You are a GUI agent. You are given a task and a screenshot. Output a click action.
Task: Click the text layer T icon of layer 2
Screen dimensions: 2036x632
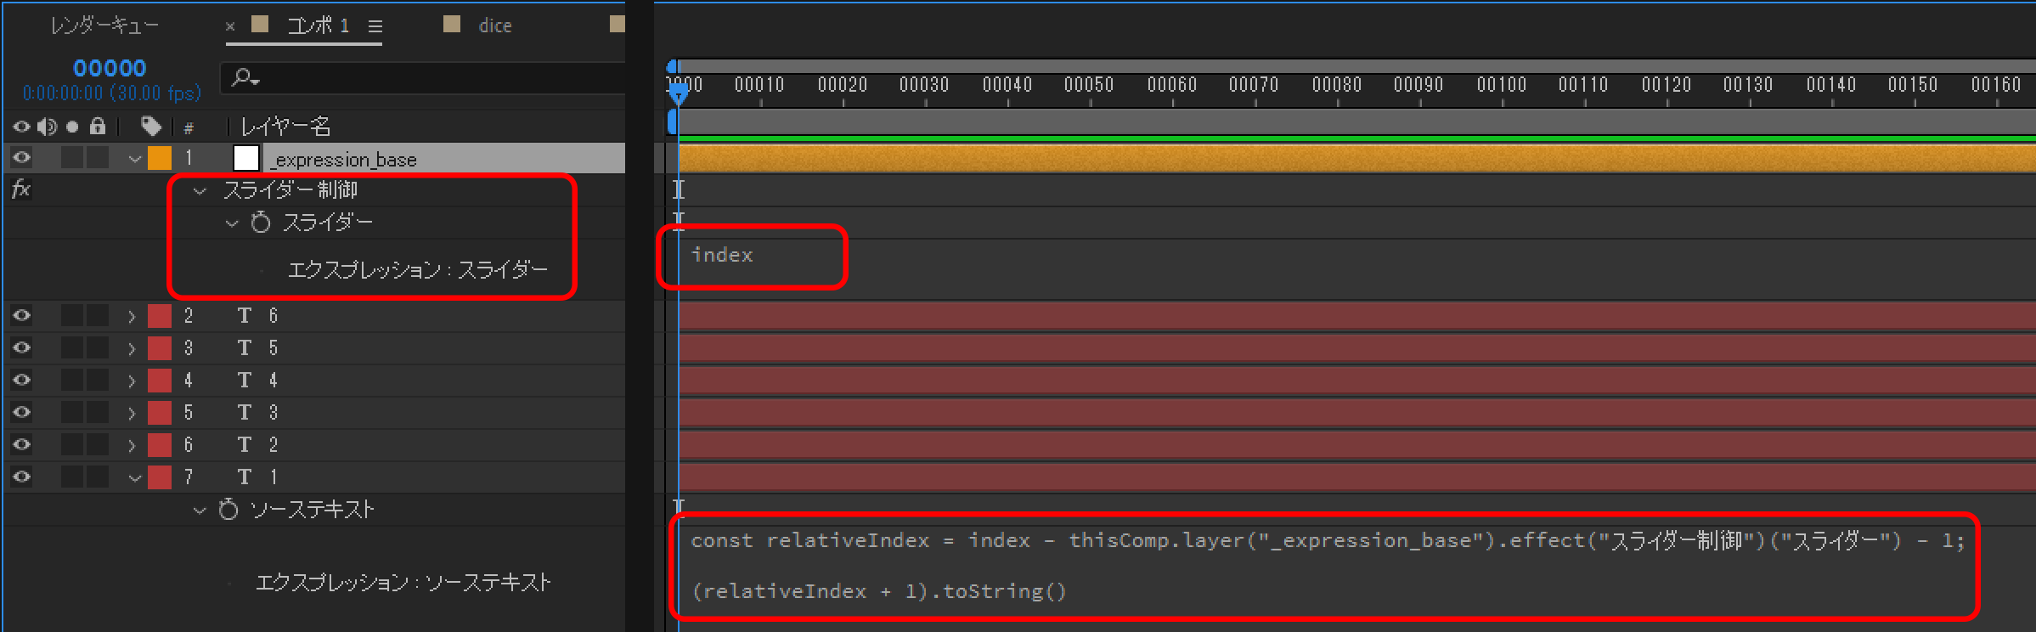click(x=245, y=316)
